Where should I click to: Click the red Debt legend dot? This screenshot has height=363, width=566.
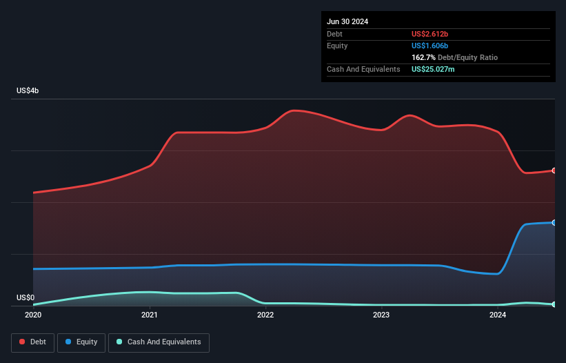pos(22,342)
